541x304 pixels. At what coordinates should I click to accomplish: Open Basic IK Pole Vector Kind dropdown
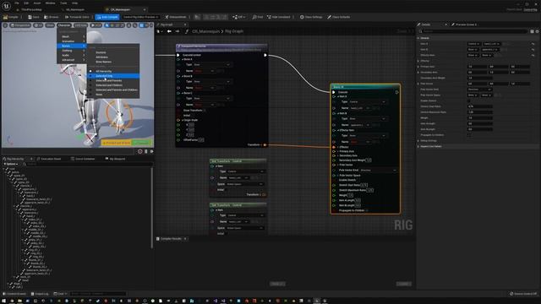click(378, 170)
